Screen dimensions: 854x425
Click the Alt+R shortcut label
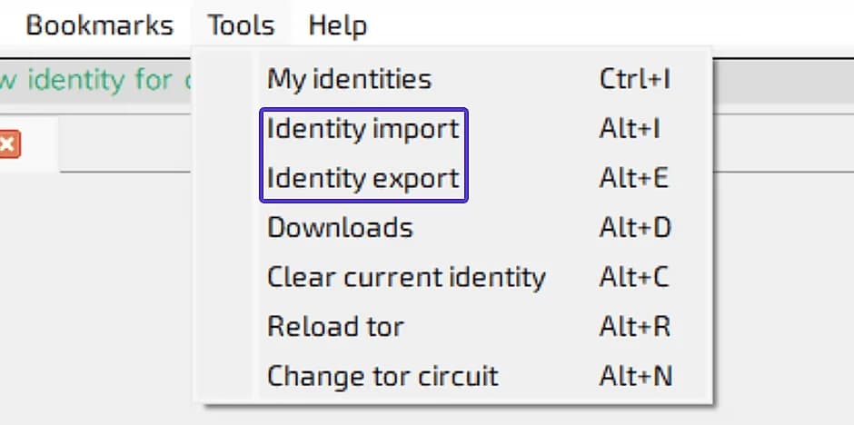pyautogui.click(x=634, y=326)
